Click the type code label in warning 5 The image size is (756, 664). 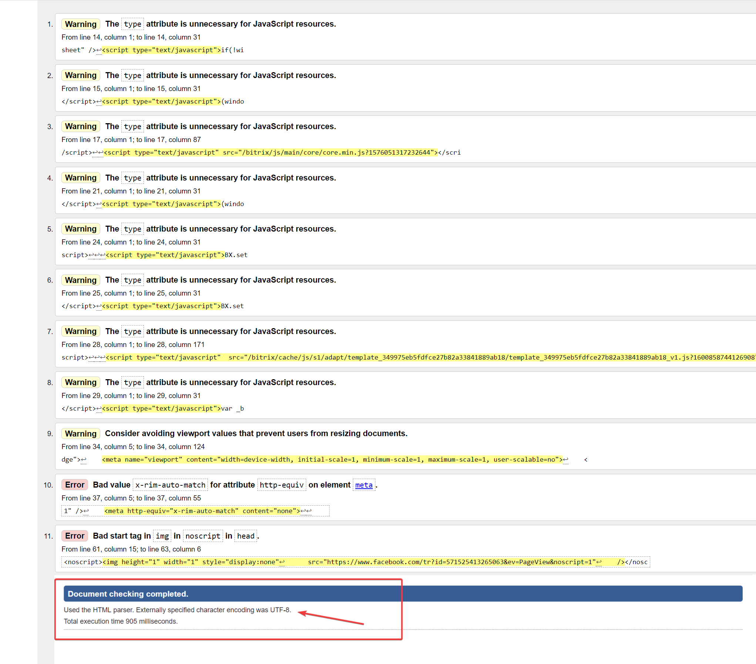[132, 229]
